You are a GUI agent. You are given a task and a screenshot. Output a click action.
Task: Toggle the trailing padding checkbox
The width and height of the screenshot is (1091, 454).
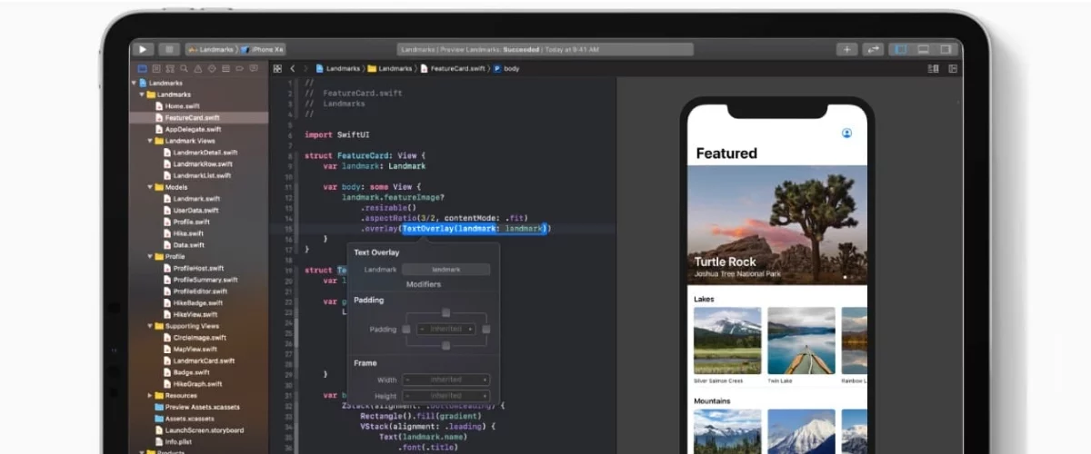tap(486, 329)
